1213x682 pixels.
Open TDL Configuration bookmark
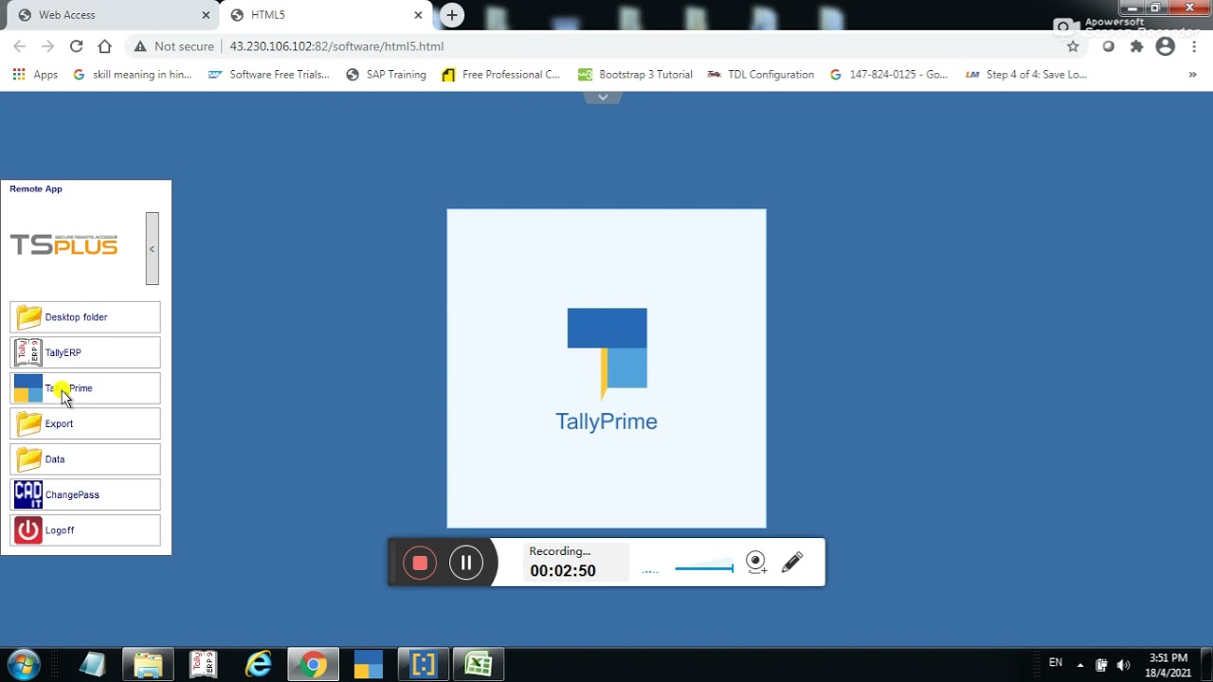click(760, 75)
